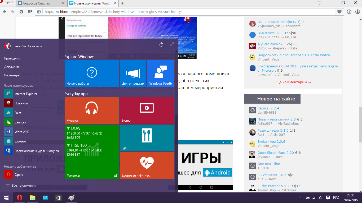Bookmark page with the heart icon
Screen dimensions: 362x203
point(339,12)
